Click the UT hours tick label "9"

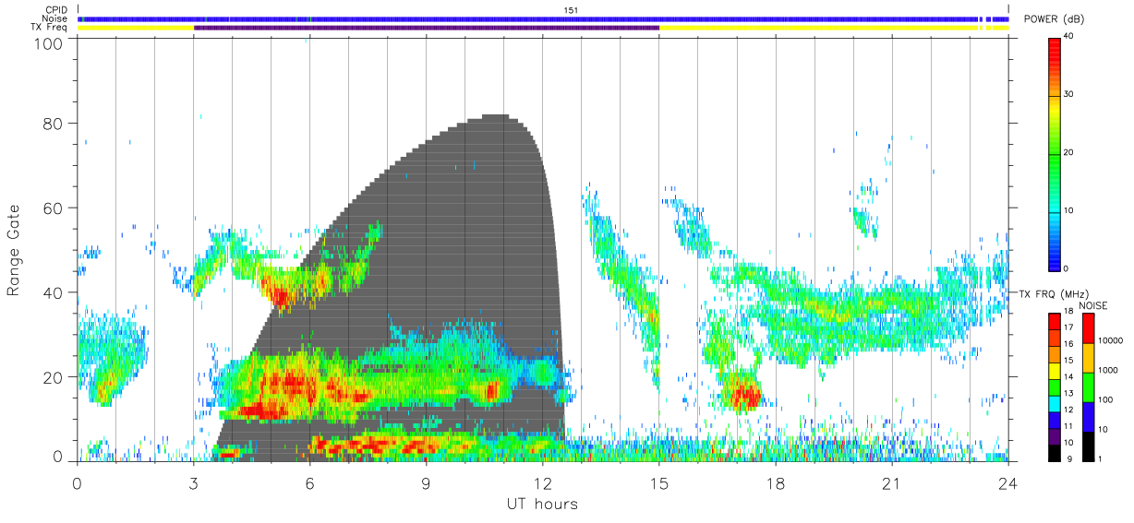coord(427,483)
